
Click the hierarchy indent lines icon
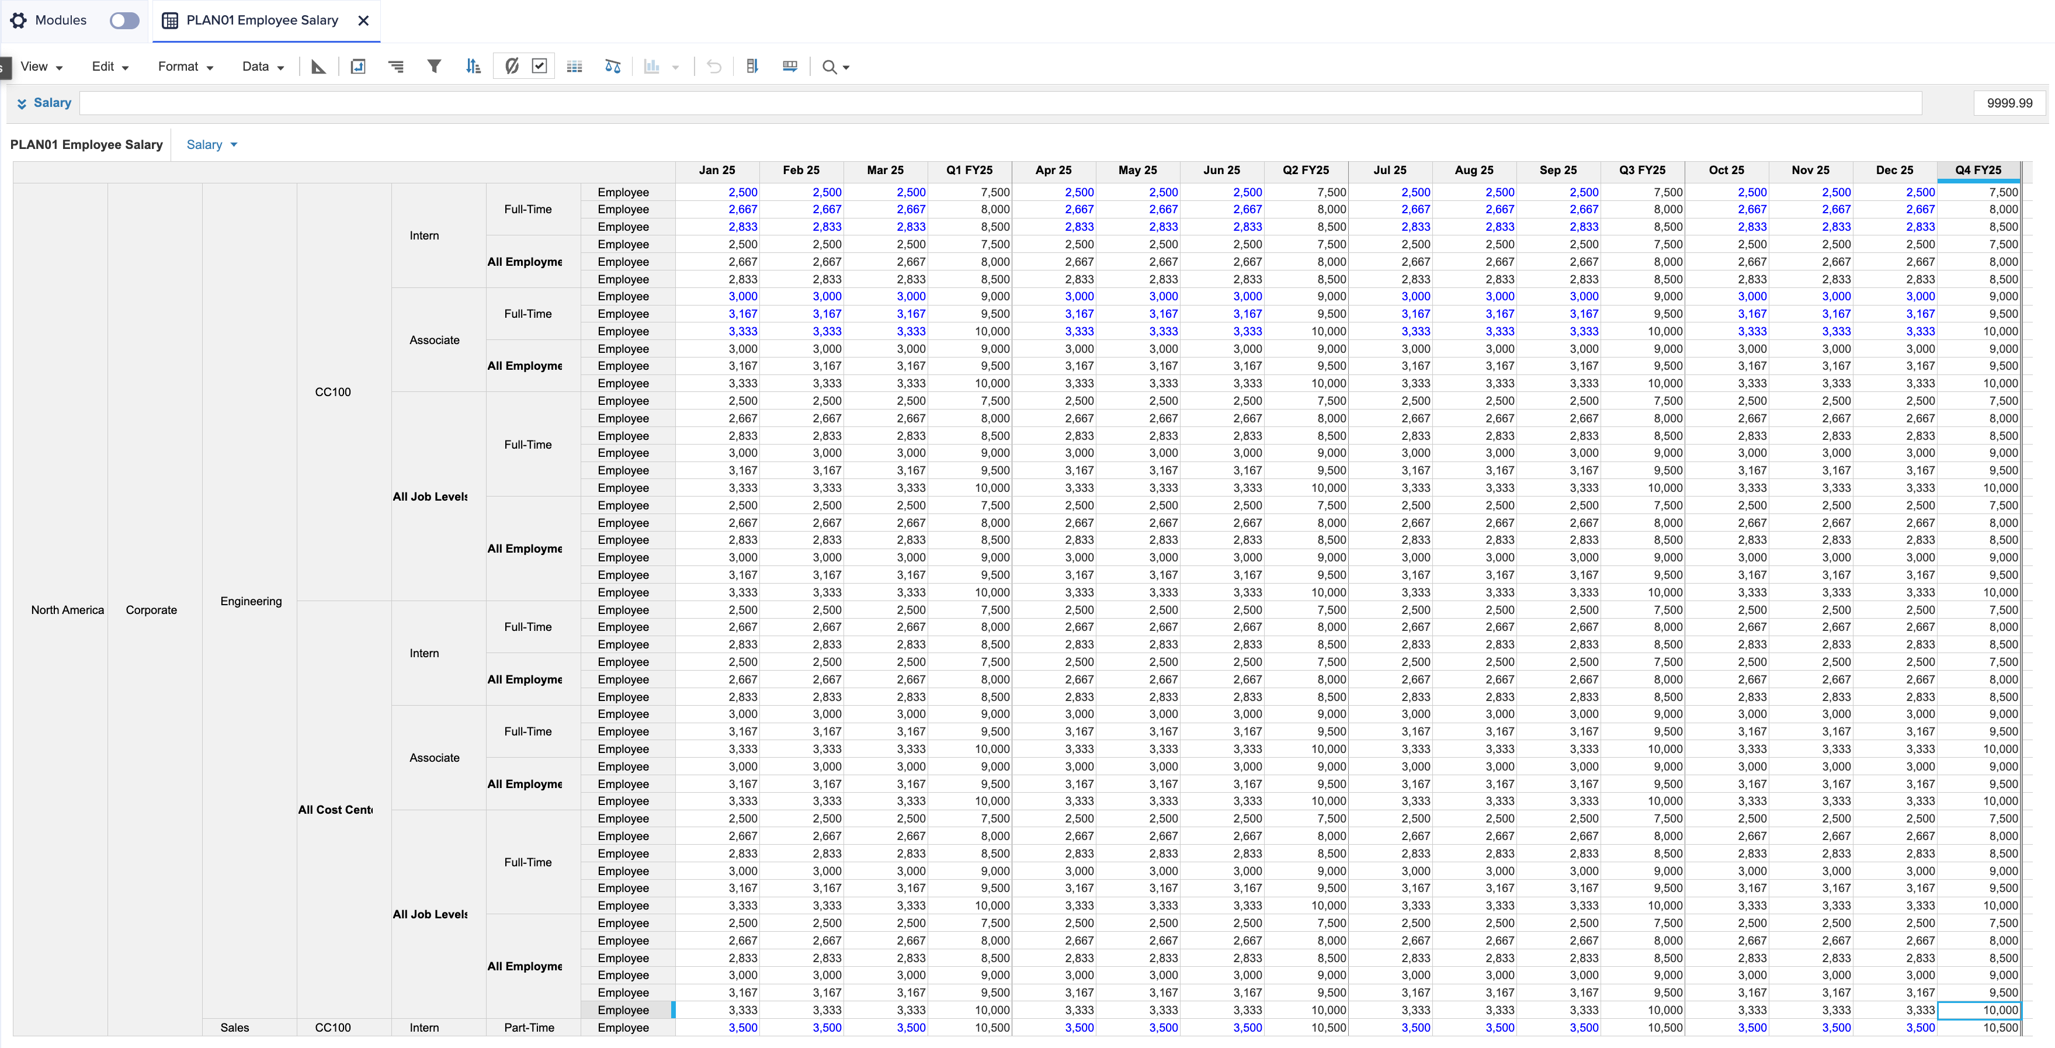coord(395,67)
